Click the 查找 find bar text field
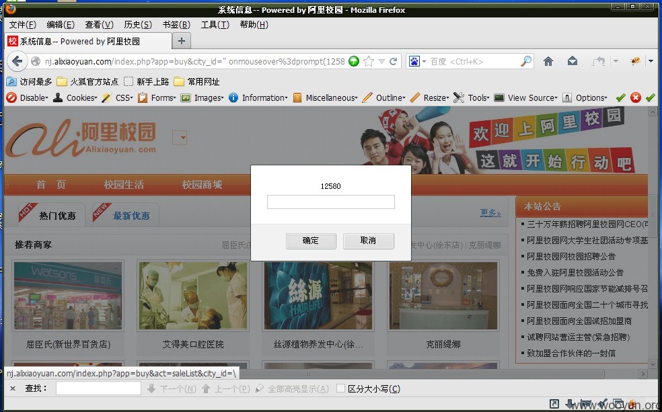 point(98,388)
